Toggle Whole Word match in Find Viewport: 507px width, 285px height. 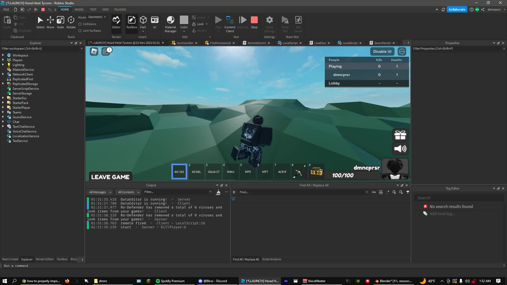click(x=381, y=192)
